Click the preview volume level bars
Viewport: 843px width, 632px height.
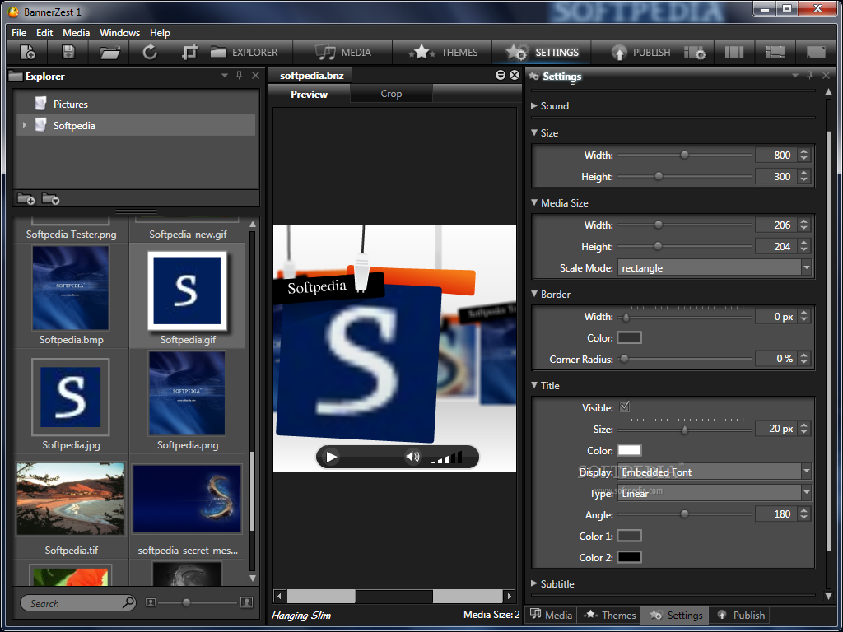pyautogui.click(x=446, y=458)
